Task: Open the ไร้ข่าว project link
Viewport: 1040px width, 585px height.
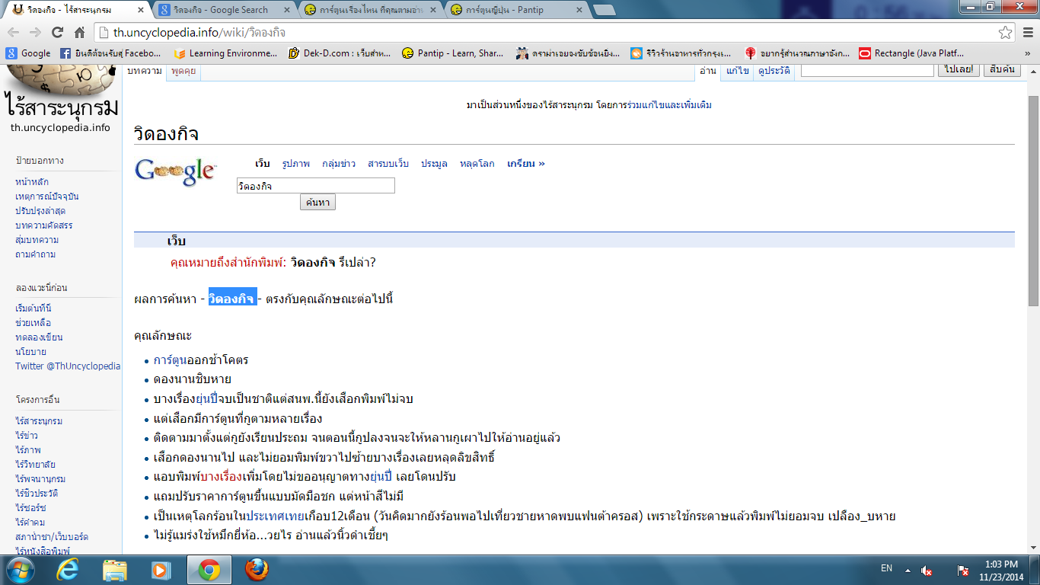Action: pos(27,436)
